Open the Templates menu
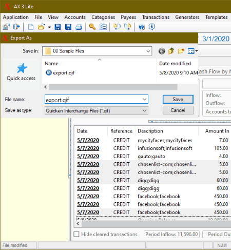 click(217, 17)
